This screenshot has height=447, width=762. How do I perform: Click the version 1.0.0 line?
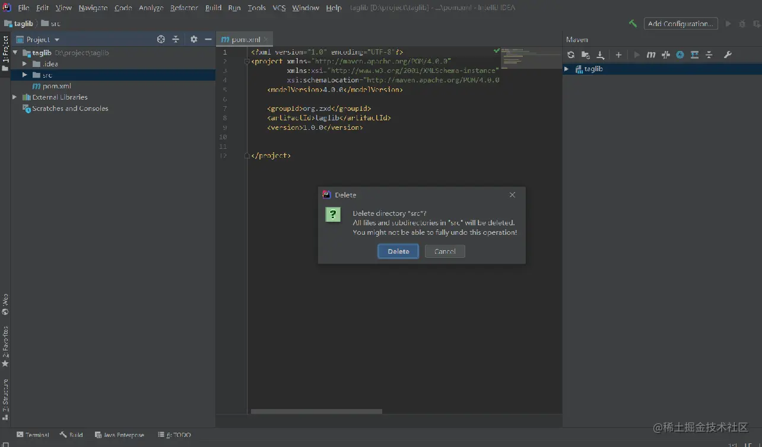tap(315, 127)
